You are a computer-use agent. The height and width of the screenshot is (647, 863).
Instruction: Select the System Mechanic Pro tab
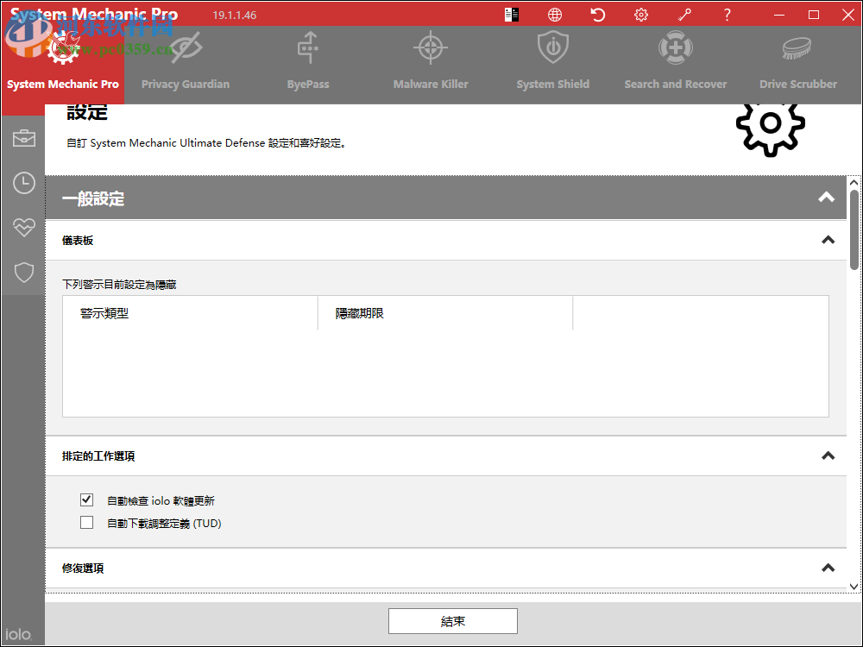63,65
